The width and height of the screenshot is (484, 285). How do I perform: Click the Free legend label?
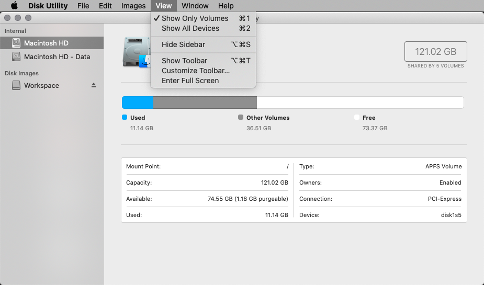369,118
